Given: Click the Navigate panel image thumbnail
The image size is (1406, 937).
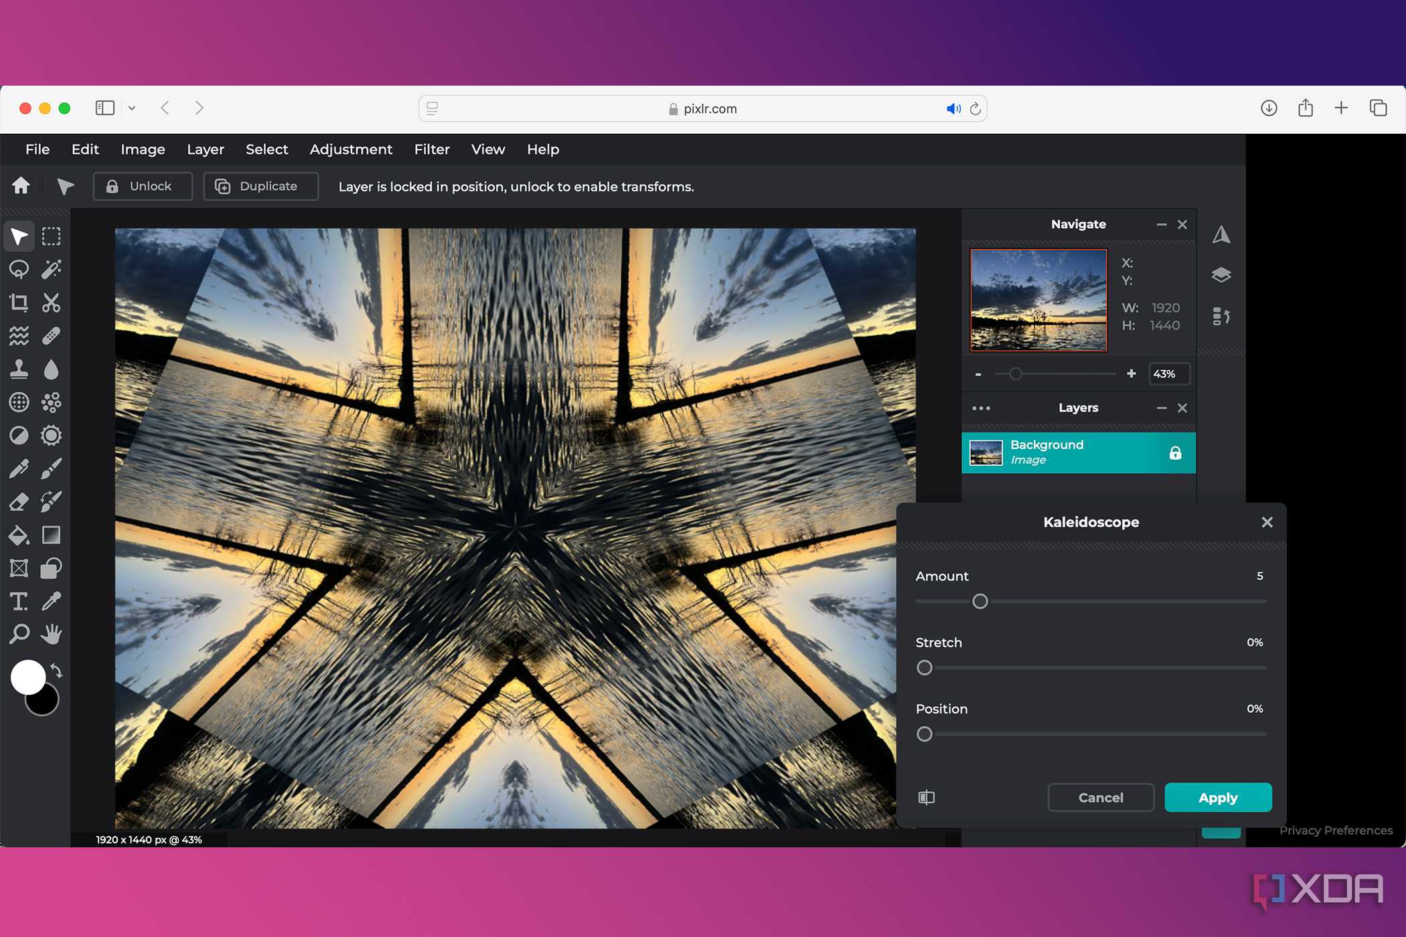Looking at the screenshot, I should (1038, 300).
